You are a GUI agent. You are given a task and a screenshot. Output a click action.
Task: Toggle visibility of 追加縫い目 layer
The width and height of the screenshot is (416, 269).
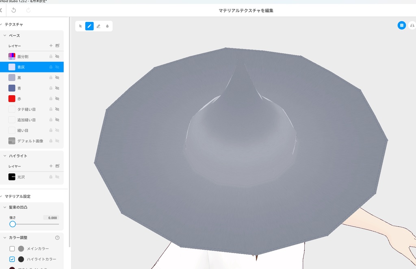(x=57, y=120)
